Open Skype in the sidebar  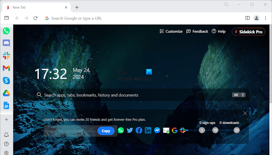click(x=6, y=81)
